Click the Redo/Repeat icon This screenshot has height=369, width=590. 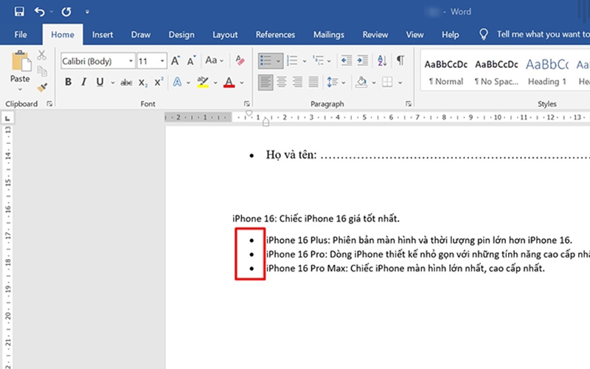tap(66, 12)
